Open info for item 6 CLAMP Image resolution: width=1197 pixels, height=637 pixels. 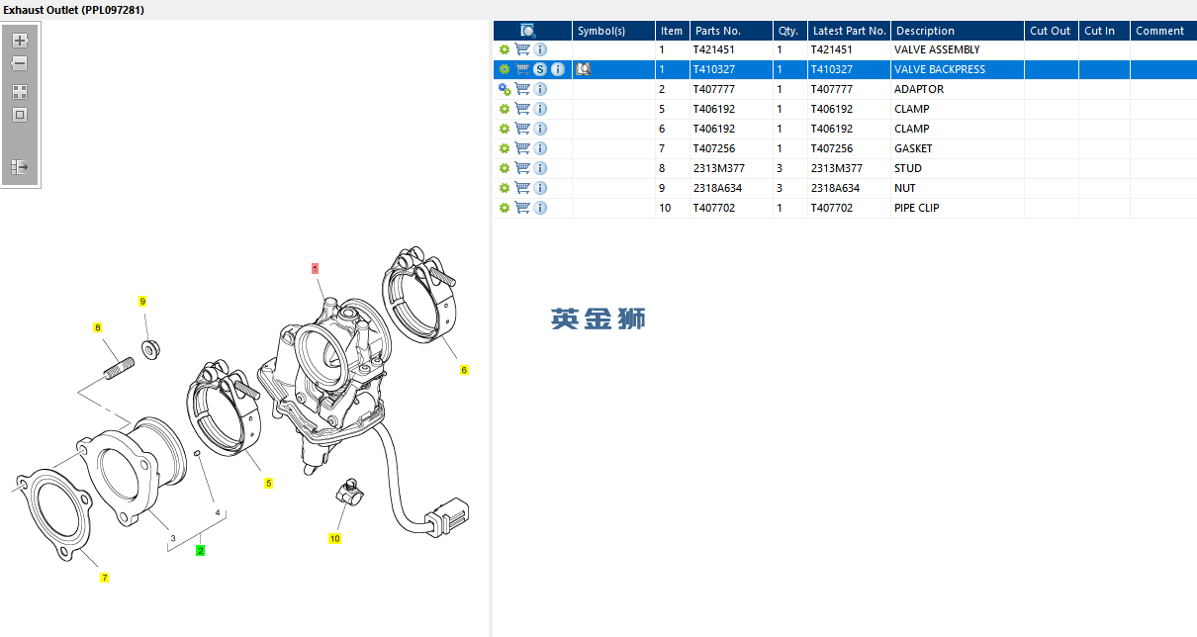click(x=540, y=129)
